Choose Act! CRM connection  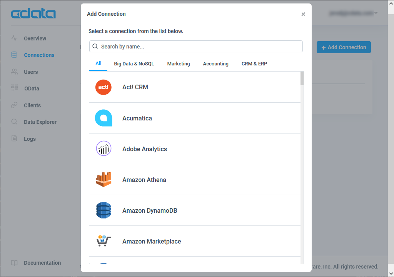[x=195, y=87]
